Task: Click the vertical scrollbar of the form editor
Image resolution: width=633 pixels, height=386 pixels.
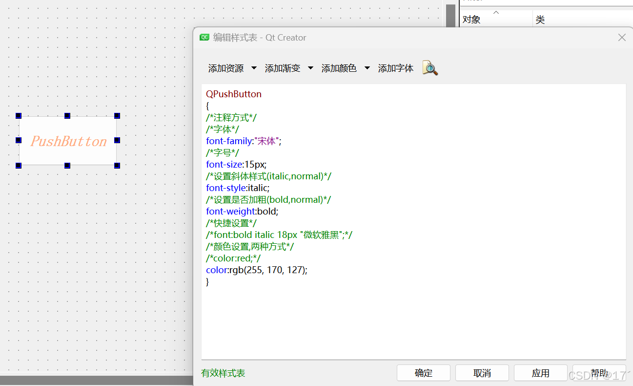Action: [450, 15]
